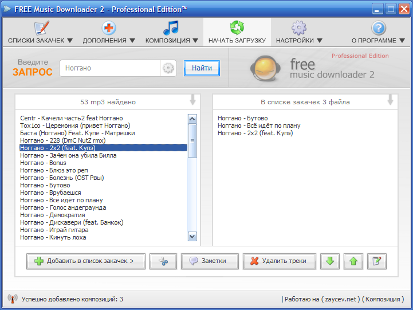The height and width of the screenshot is (310, 413).
Task: Select Ноггано - Демократия
Action: click(x=53, y=215)
